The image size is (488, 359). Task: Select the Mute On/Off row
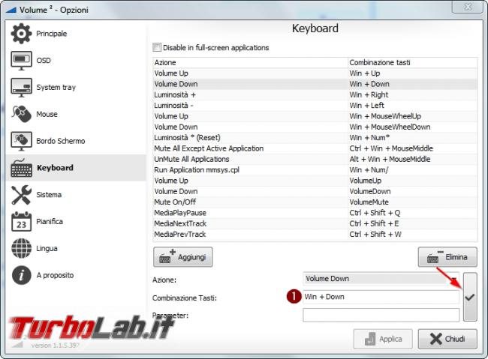tap(315, 202)
